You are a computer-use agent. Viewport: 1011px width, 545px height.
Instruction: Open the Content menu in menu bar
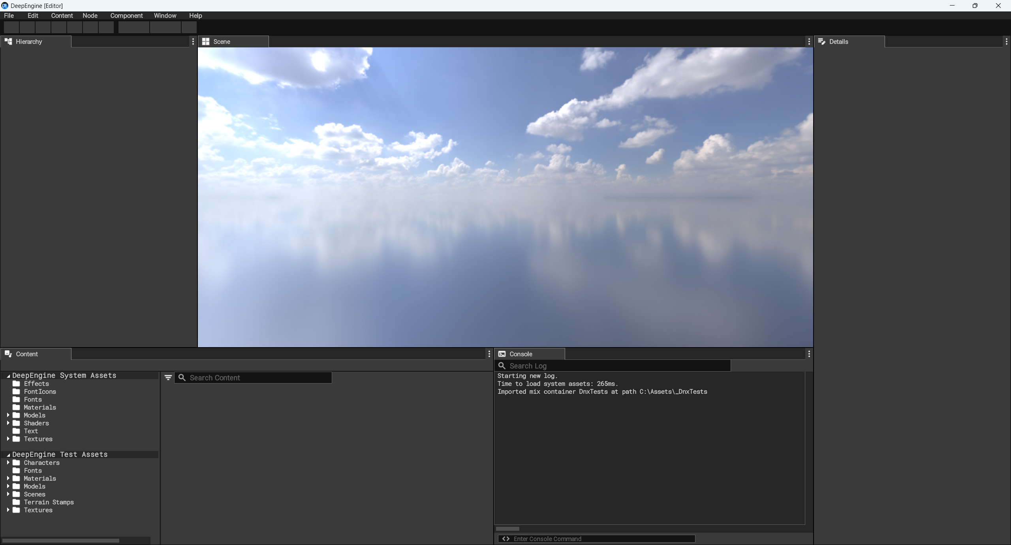(62, 15)
